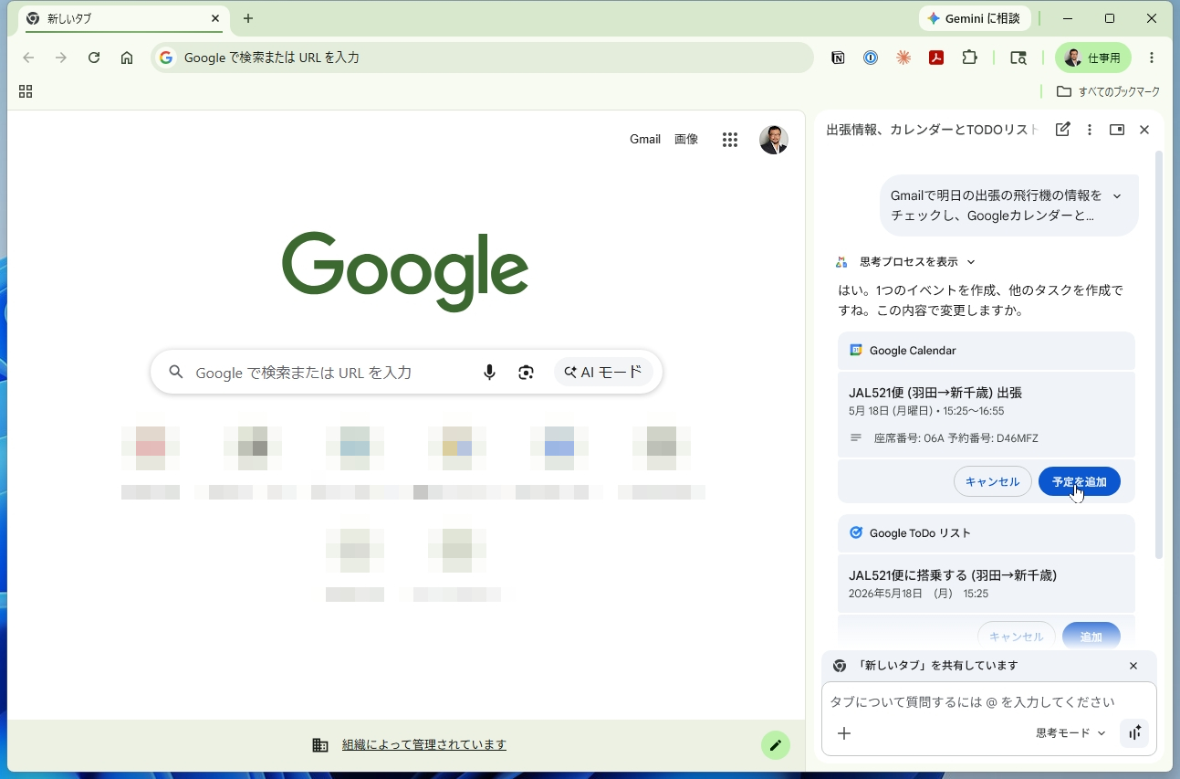Click the browser forward arrow
Viewport: 1180px width, 779px height.
(x=61, y=58)
